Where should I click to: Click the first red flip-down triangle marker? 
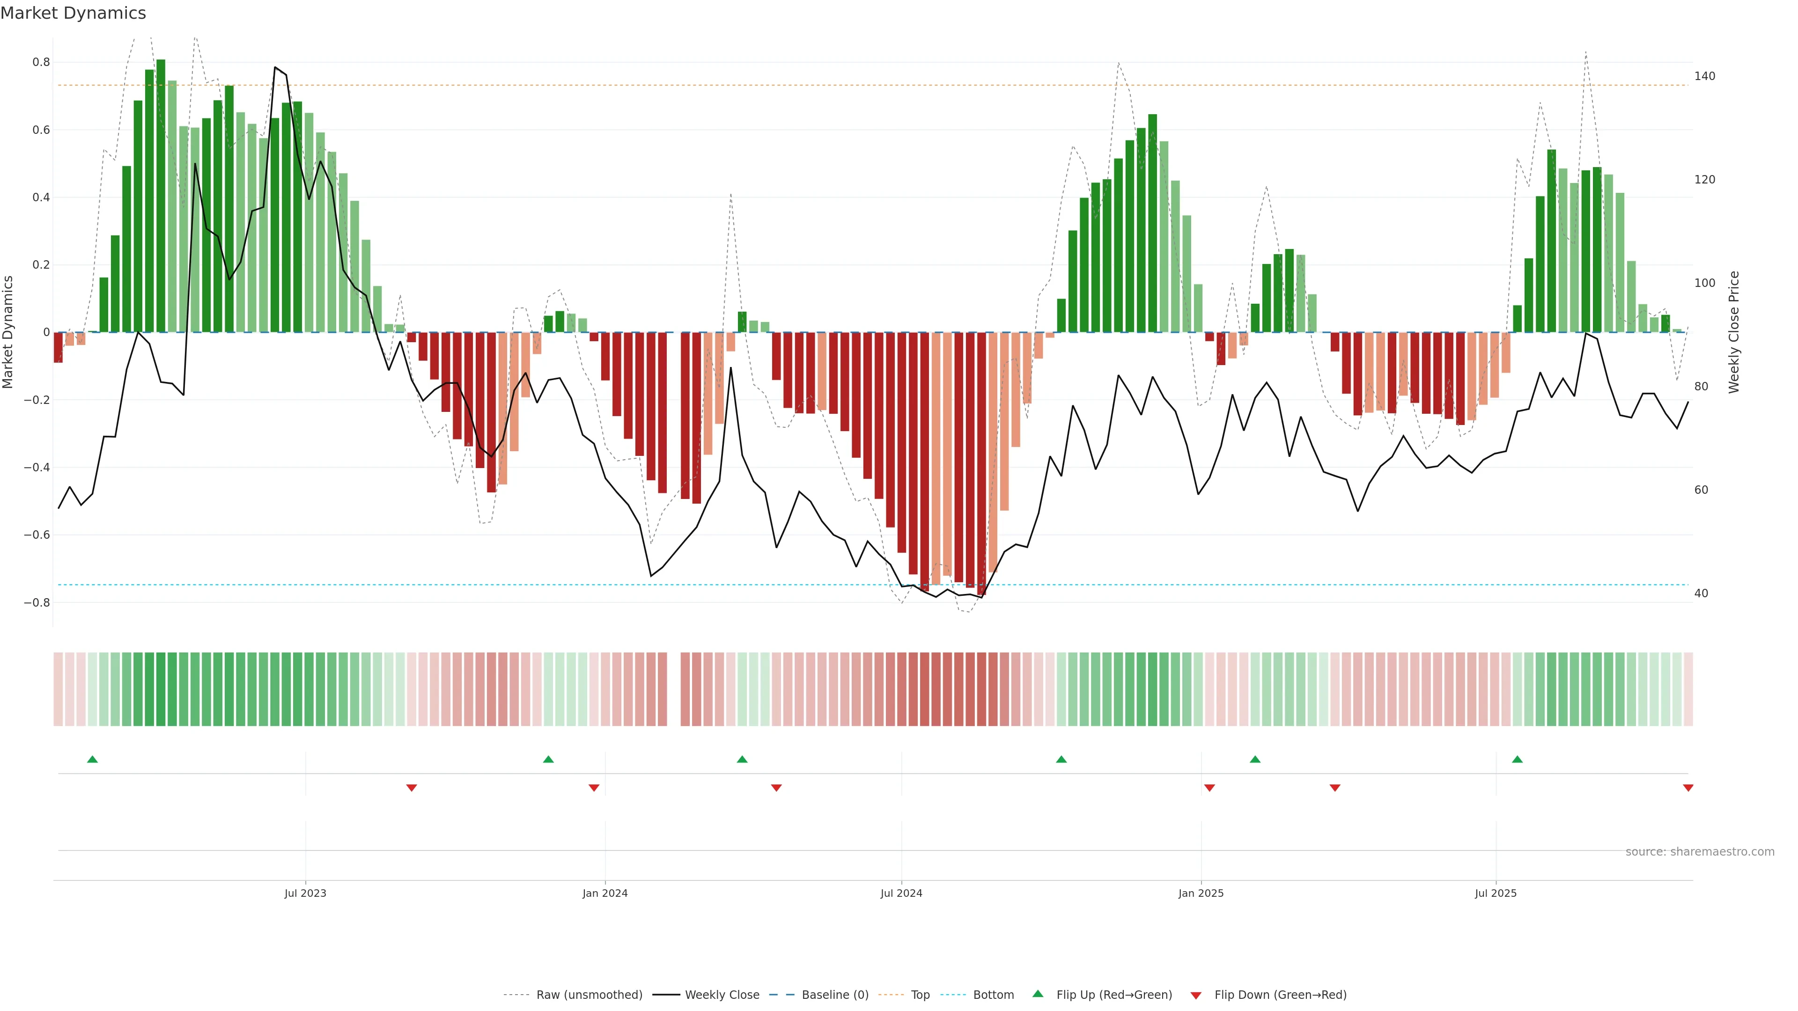pyautogui.click(x=411, y=788)
